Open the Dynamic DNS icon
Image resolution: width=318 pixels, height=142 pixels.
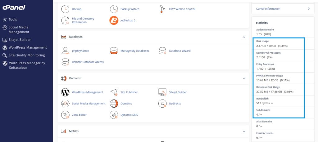(x=114, y=115)
